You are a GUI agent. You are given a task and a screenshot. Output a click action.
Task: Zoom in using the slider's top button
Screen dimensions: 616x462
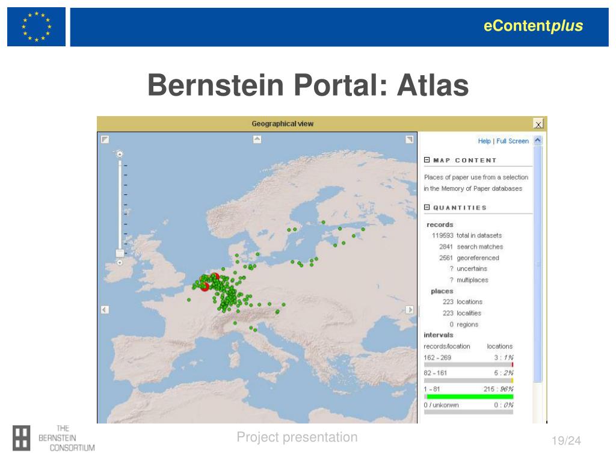click(120, 154)
